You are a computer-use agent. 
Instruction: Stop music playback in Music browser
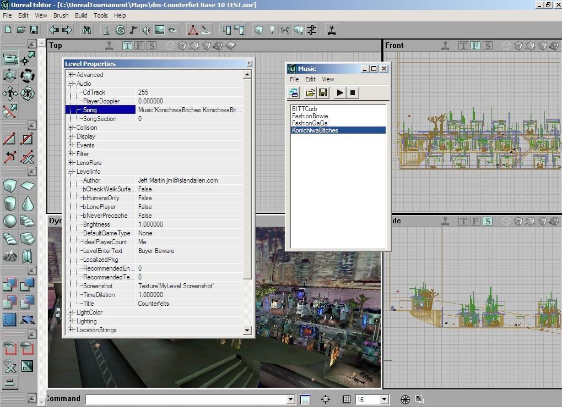click(x=353, y=93)
